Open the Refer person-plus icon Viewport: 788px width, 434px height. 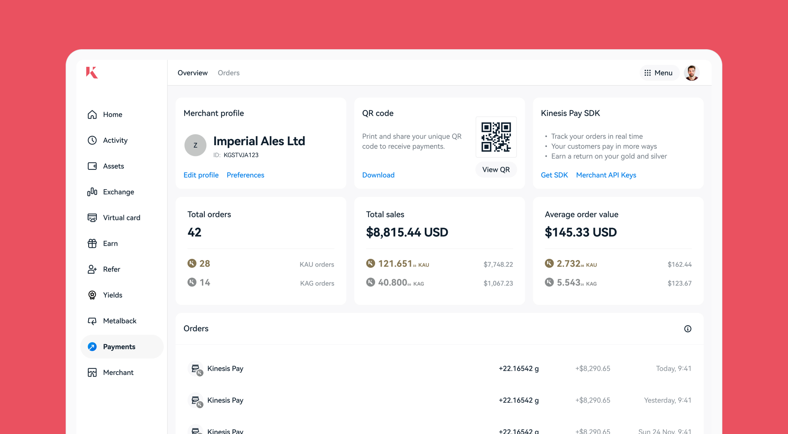click(92, 270)
